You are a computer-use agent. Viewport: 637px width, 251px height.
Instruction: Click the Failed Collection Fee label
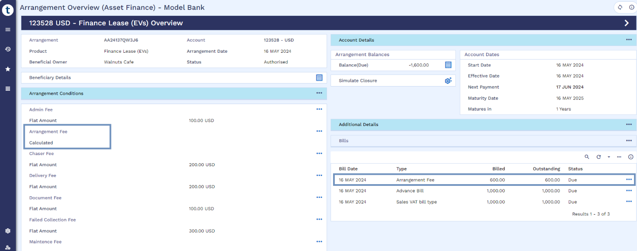(53, 220)
